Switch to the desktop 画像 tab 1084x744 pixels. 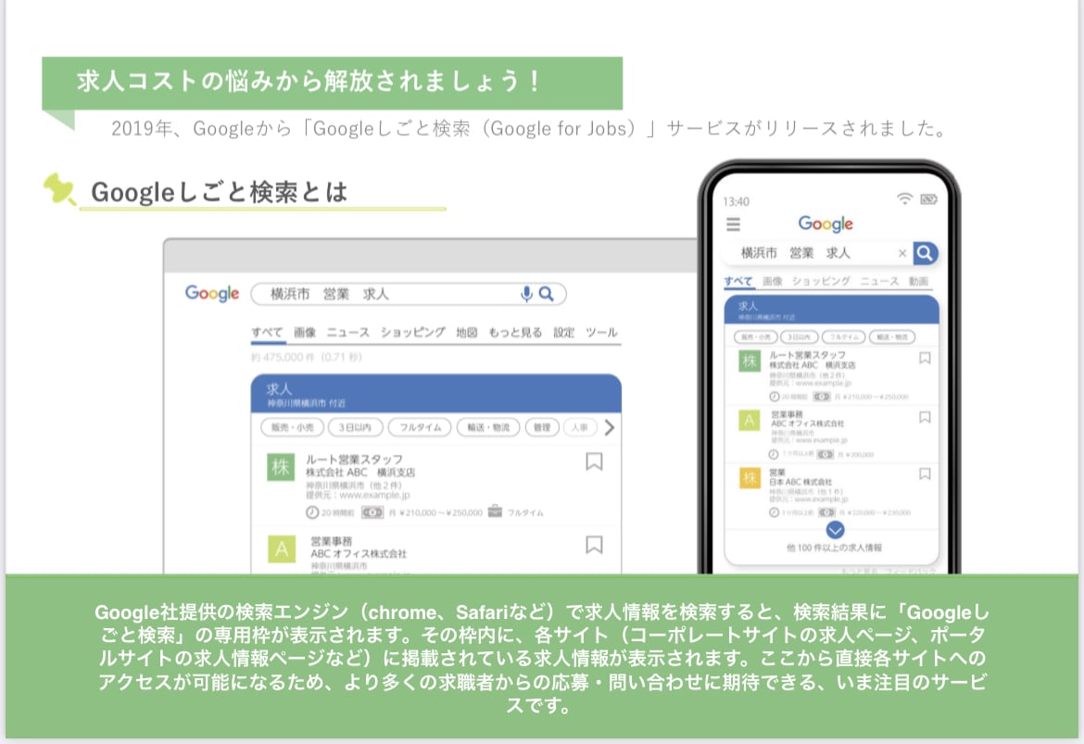305,333
